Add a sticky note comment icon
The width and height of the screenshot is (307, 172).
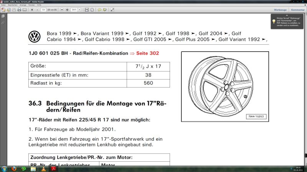pyautogui.click(x=99, y=10)
